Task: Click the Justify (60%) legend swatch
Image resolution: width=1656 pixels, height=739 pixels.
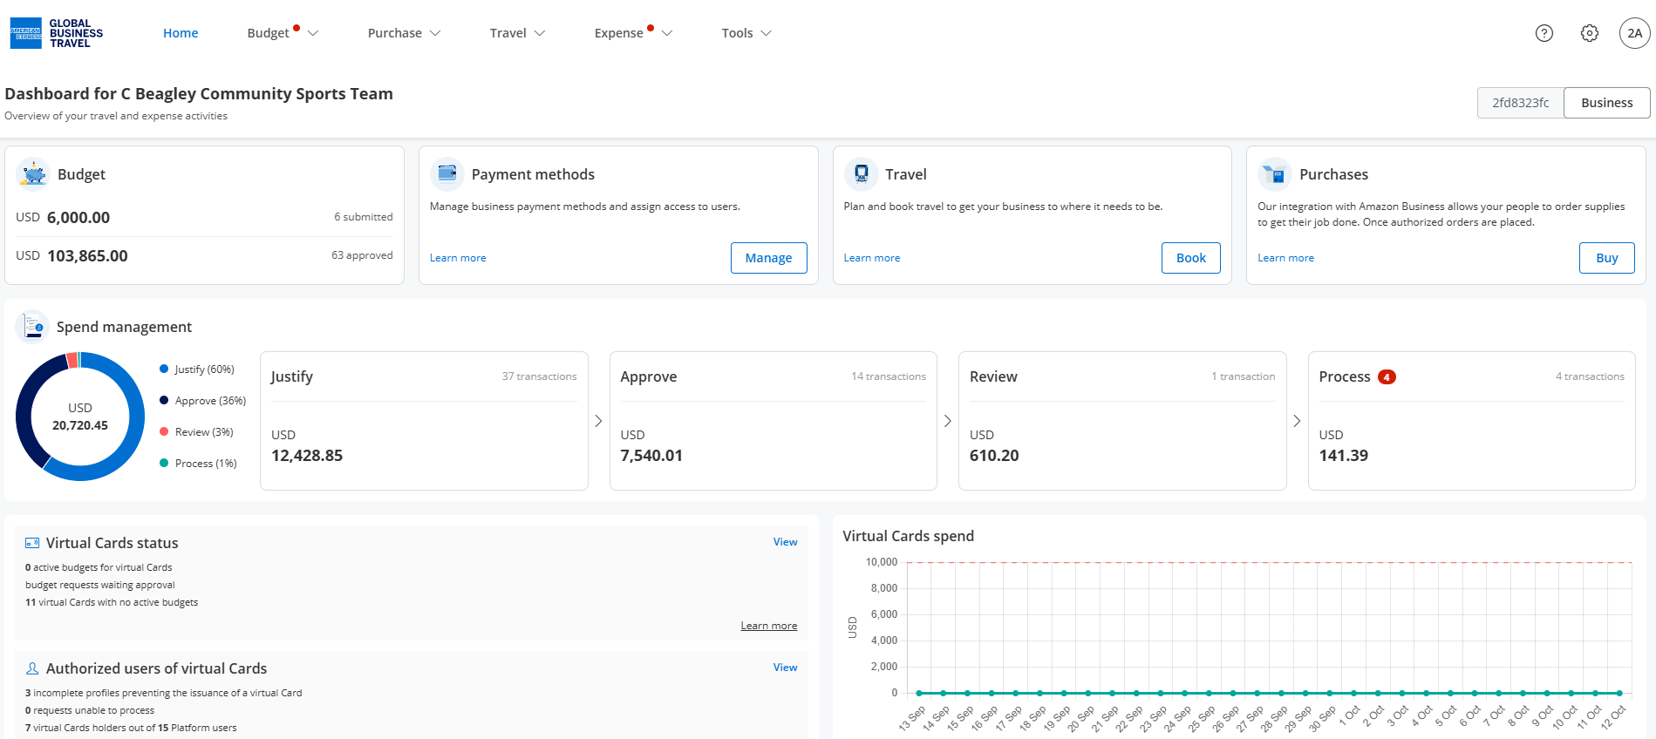Action: 164,369
